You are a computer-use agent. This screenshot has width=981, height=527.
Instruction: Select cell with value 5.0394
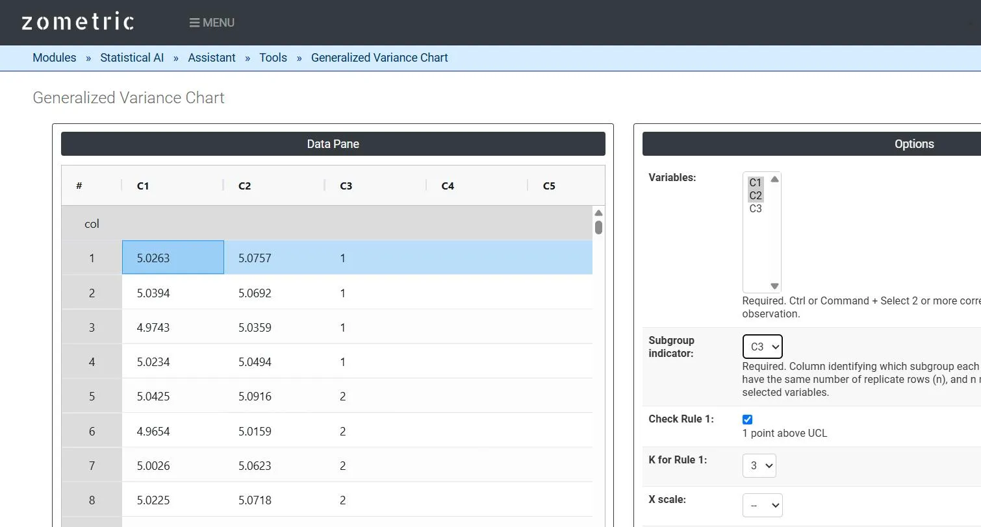(173, 293)
